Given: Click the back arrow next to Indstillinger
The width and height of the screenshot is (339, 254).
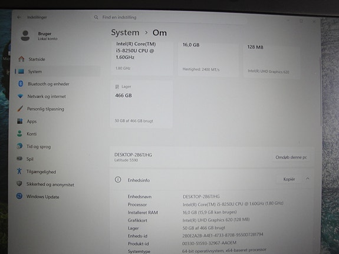Looking at the screenshot, I should pyautogui.click(x=19, y=17).
